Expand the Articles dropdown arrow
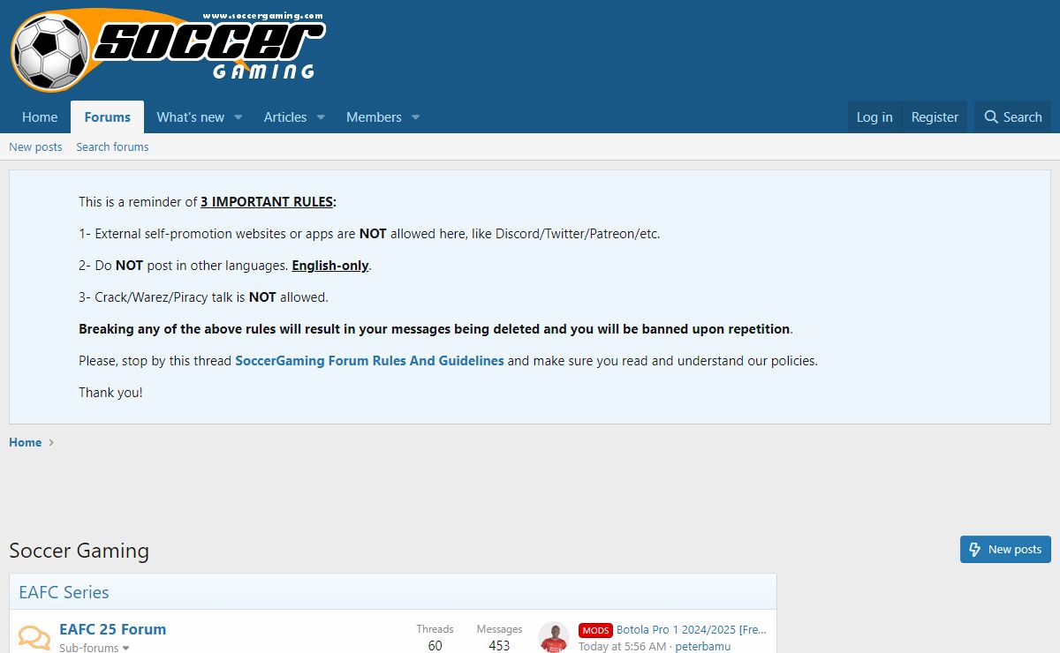 click(x=321, y=117)
